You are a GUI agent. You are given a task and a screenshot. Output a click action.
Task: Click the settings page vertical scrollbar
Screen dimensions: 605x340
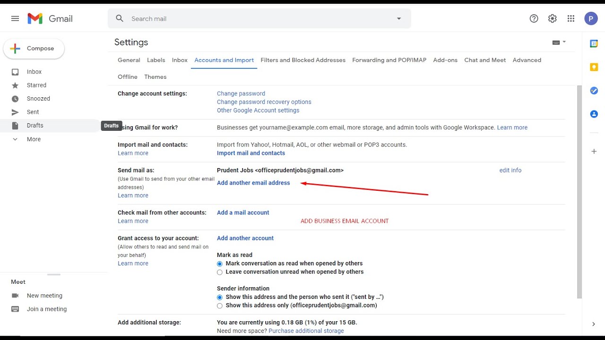(579, 189)
